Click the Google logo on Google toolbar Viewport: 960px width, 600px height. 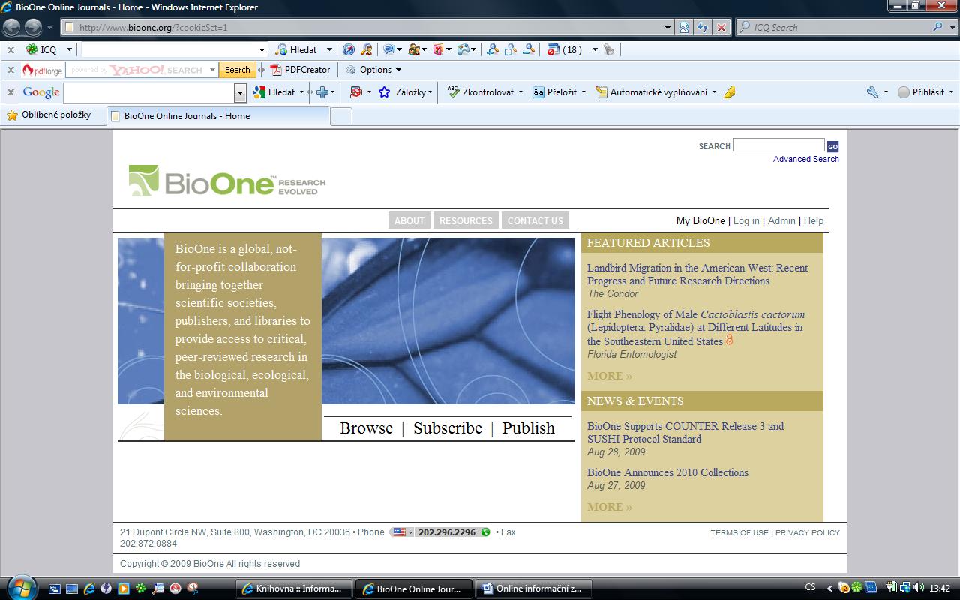pyautogui.click(x=41, y=92)
